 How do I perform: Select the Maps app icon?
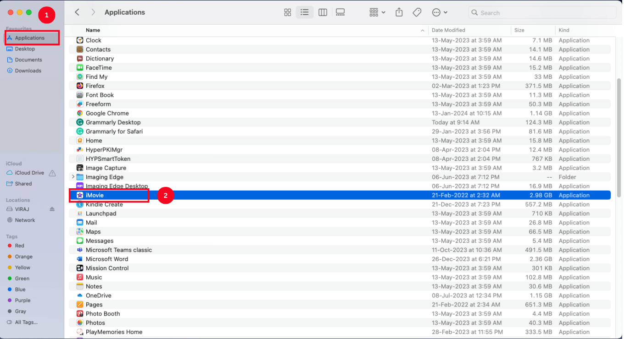point(80,232)
